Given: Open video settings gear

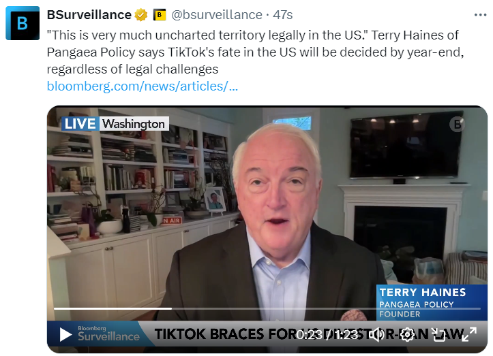Looking at the screenshot, I should point(407,335).
